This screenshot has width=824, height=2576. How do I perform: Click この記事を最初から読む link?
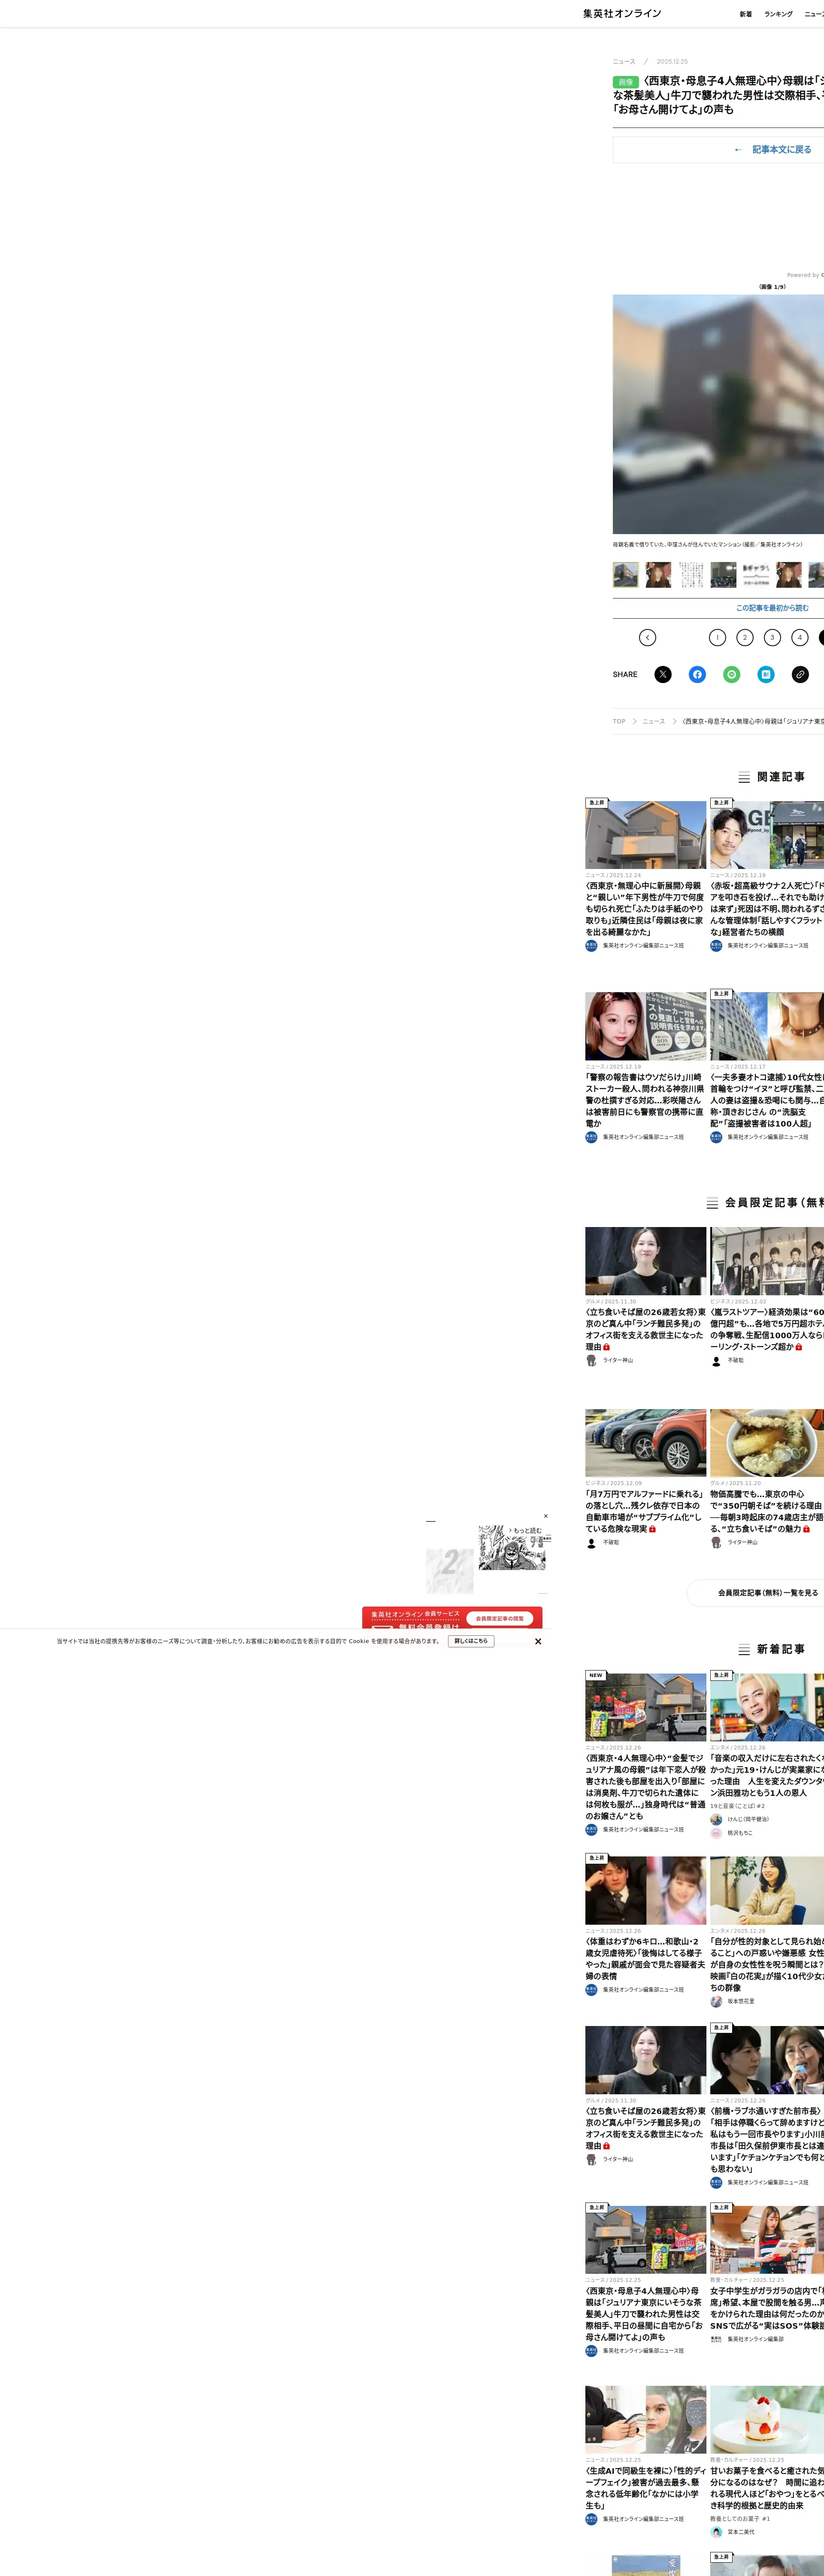(772, 608)
